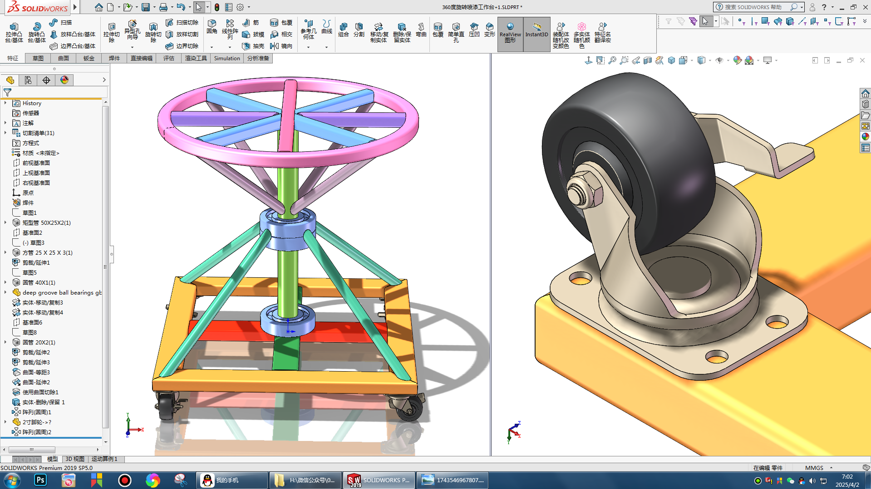The width and height of the screenshot is (871, 489).
Task: Toggle the rebuild traffic light icon
Action: [x=217, y=7]
